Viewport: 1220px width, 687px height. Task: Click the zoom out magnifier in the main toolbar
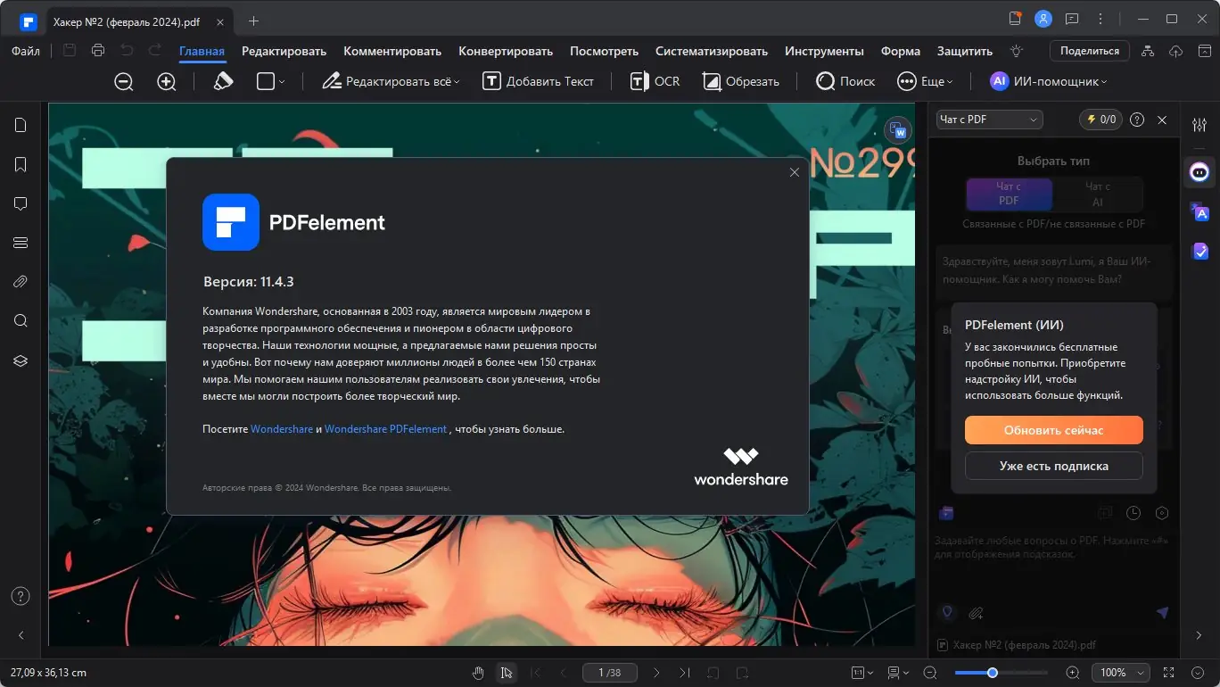(124, 81)
